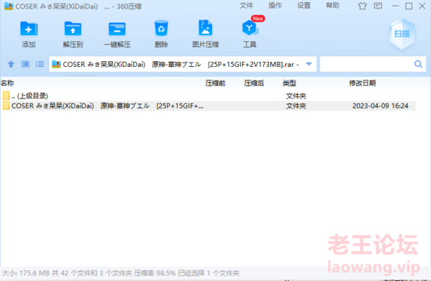Click the skin (shirt) icon in title bar
The height and width of the screenshot is (281, 431).
362,6
